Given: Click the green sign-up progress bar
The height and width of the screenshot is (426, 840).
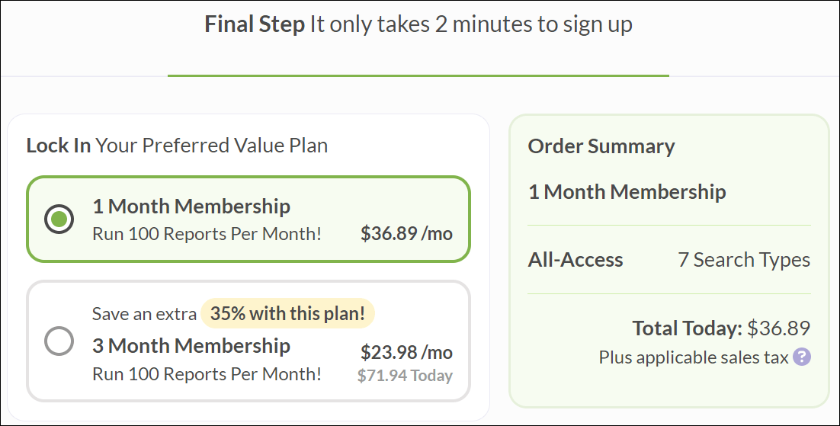Looking at the screenshot, I should (418, 75).
